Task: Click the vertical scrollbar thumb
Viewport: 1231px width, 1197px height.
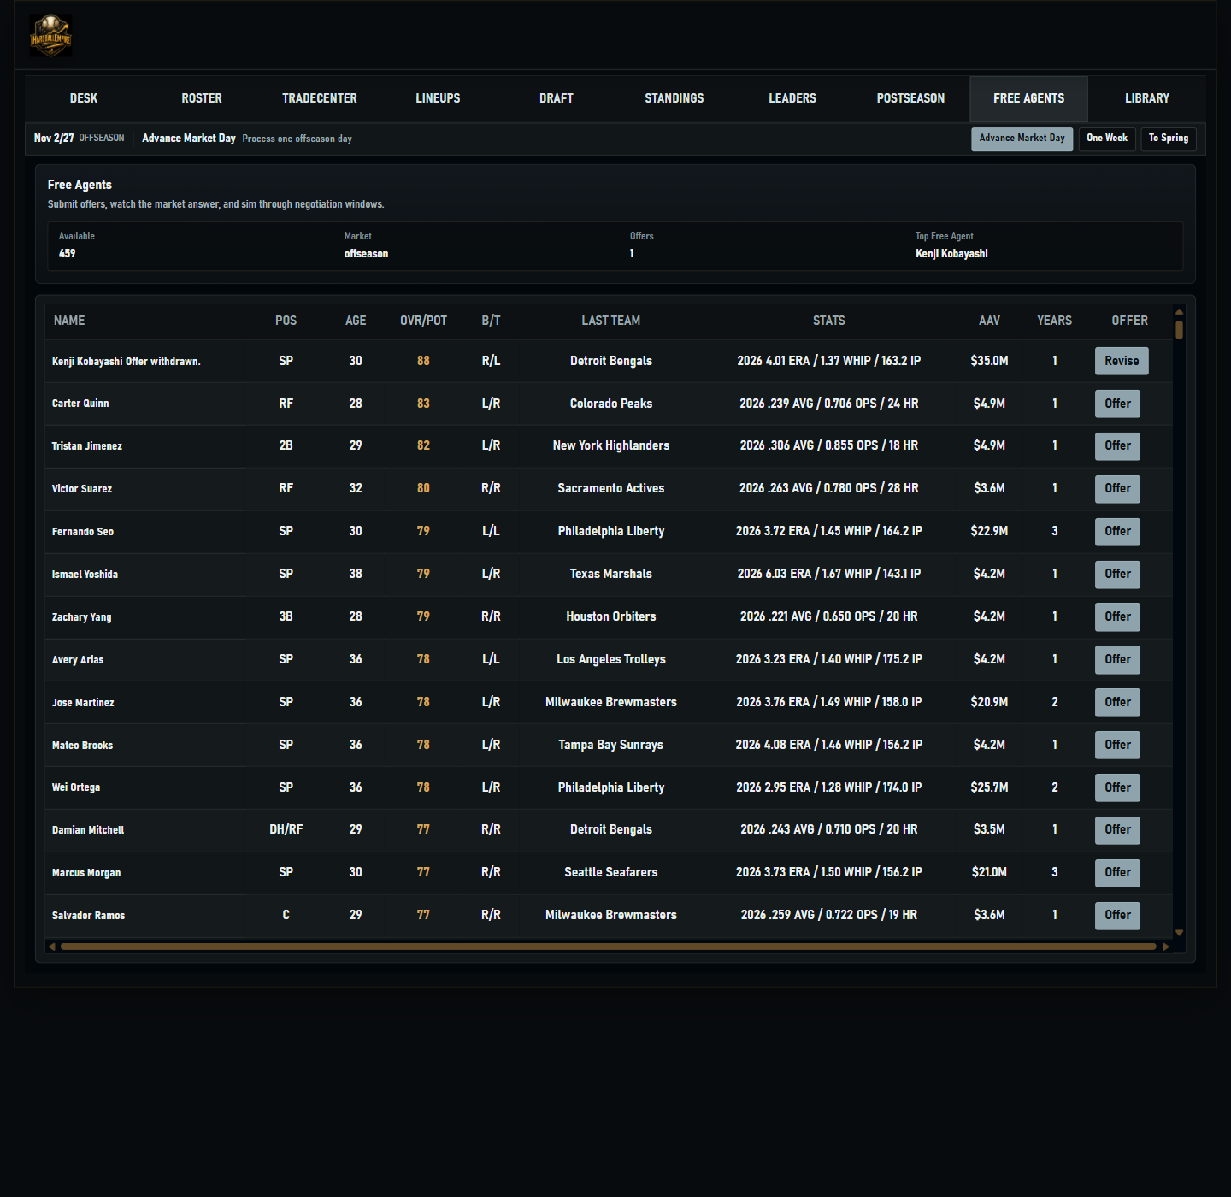Action: pyautogui.click(x=1179, y=330)
